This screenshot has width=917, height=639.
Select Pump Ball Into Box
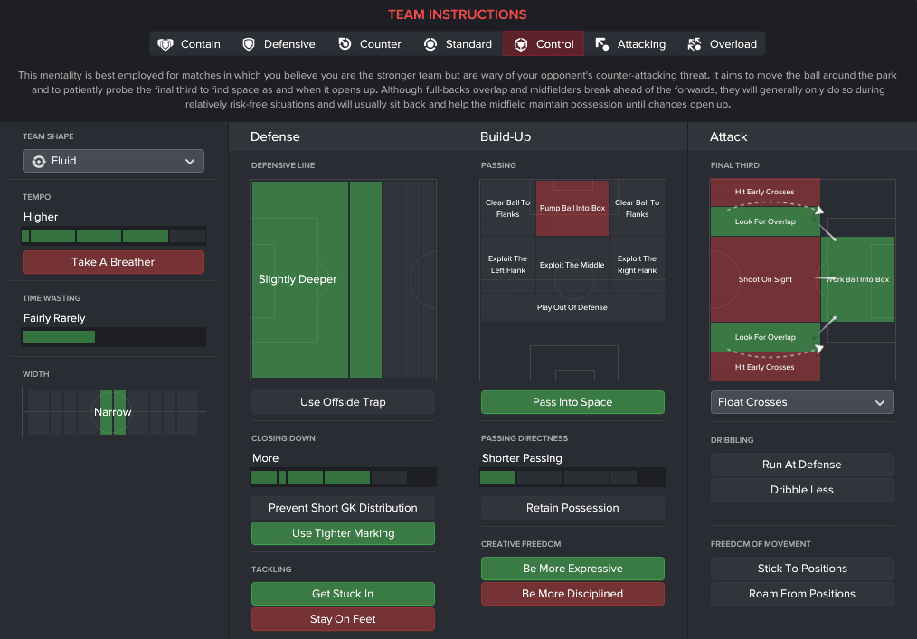click(x=572, y=208)
